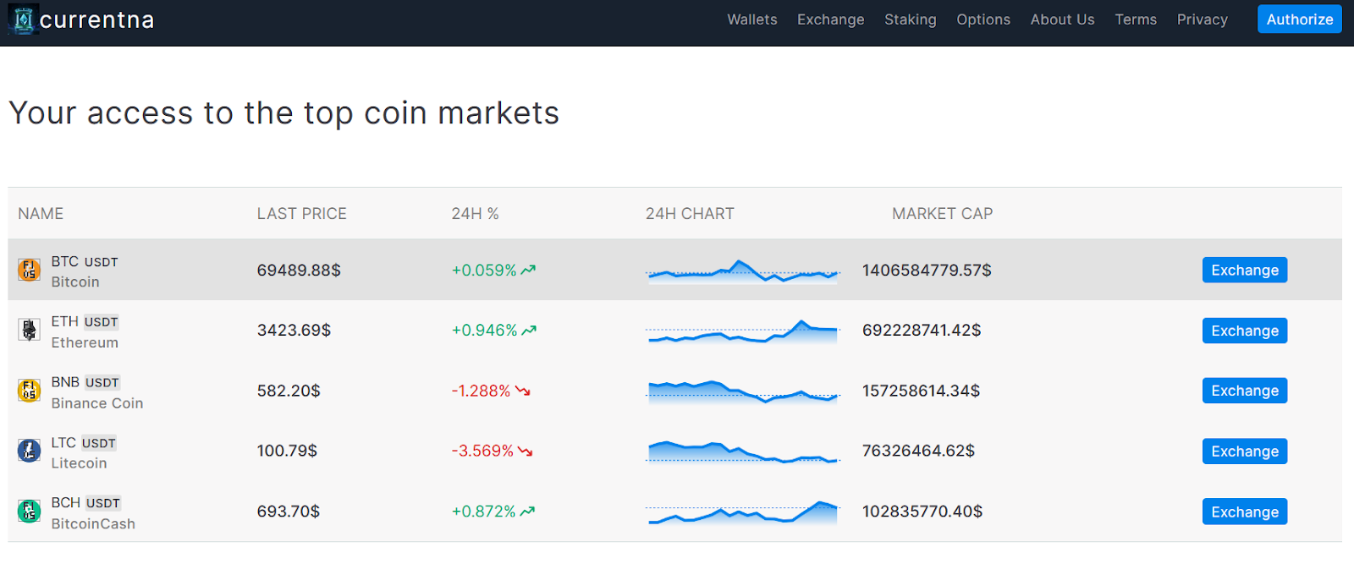Image resolution: width=1354 pixels, height=580 pixels.
Task: Click the currentna logo icon
Action: coord(23,19)
